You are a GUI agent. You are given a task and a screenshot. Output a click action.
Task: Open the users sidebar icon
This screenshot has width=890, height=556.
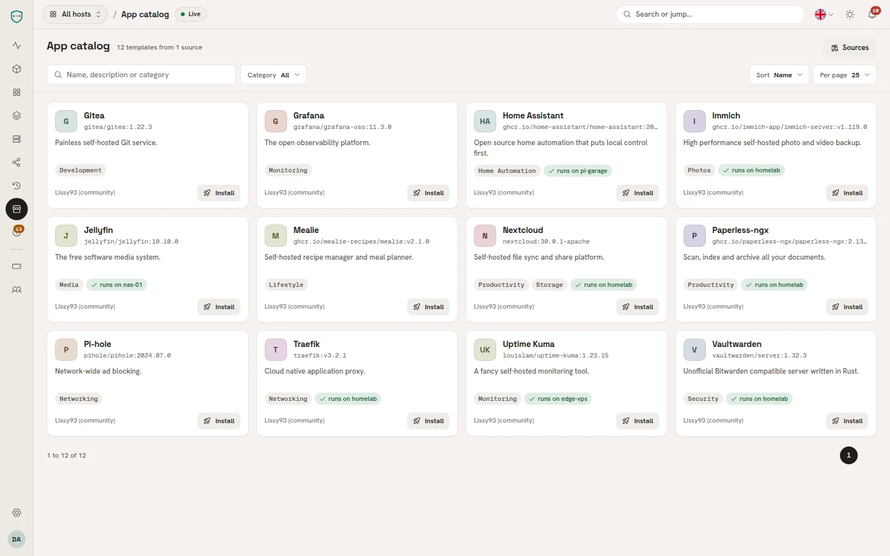click(17, 290)
